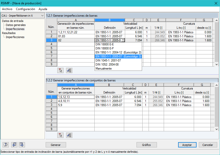Viewport: 220px width, 155px height.
Task: Select Datos de entrada in the tree
Action: tap(13, 21)
